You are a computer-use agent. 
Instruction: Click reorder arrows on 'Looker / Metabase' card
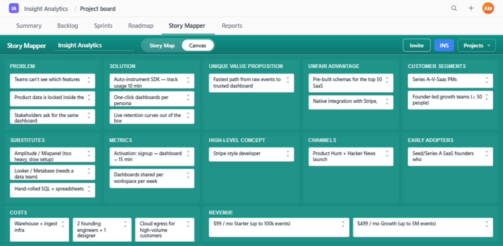89,171
